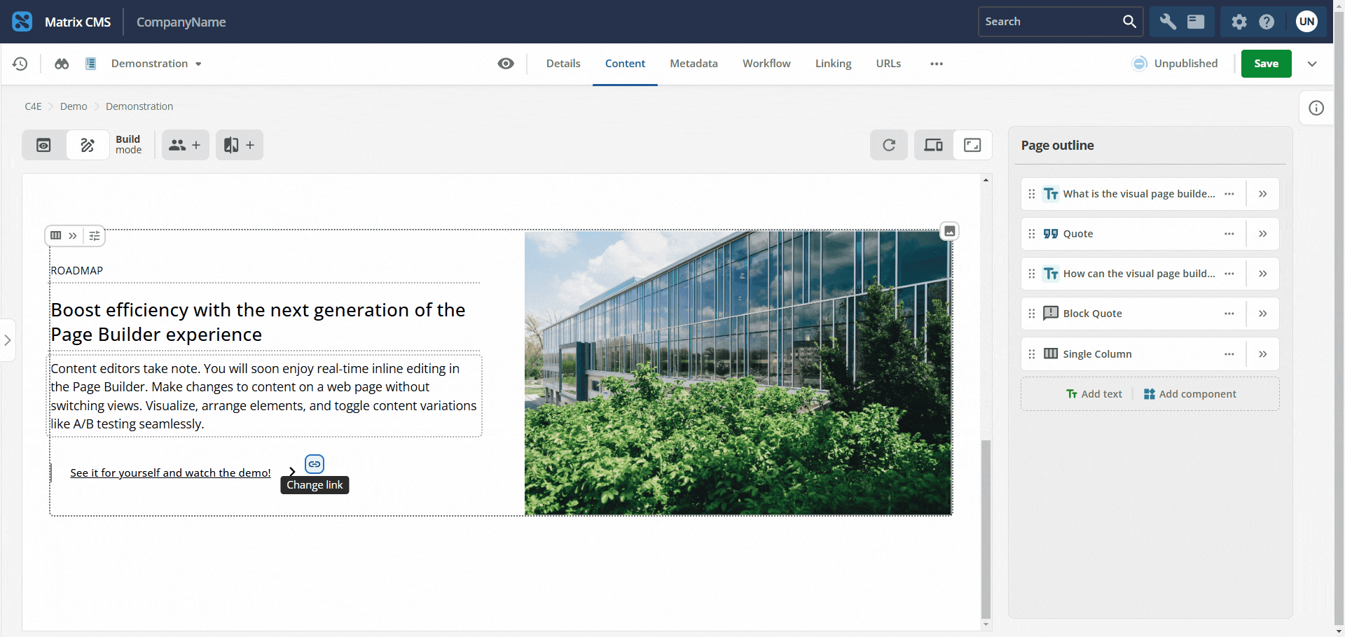
Task: Click the search magnifier icon
Action: click(x=1129, y=22)
